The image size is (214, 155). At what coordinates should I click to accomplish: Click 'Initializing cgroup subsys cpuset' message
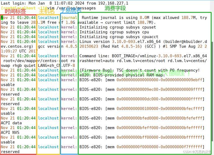click(118, 27)
